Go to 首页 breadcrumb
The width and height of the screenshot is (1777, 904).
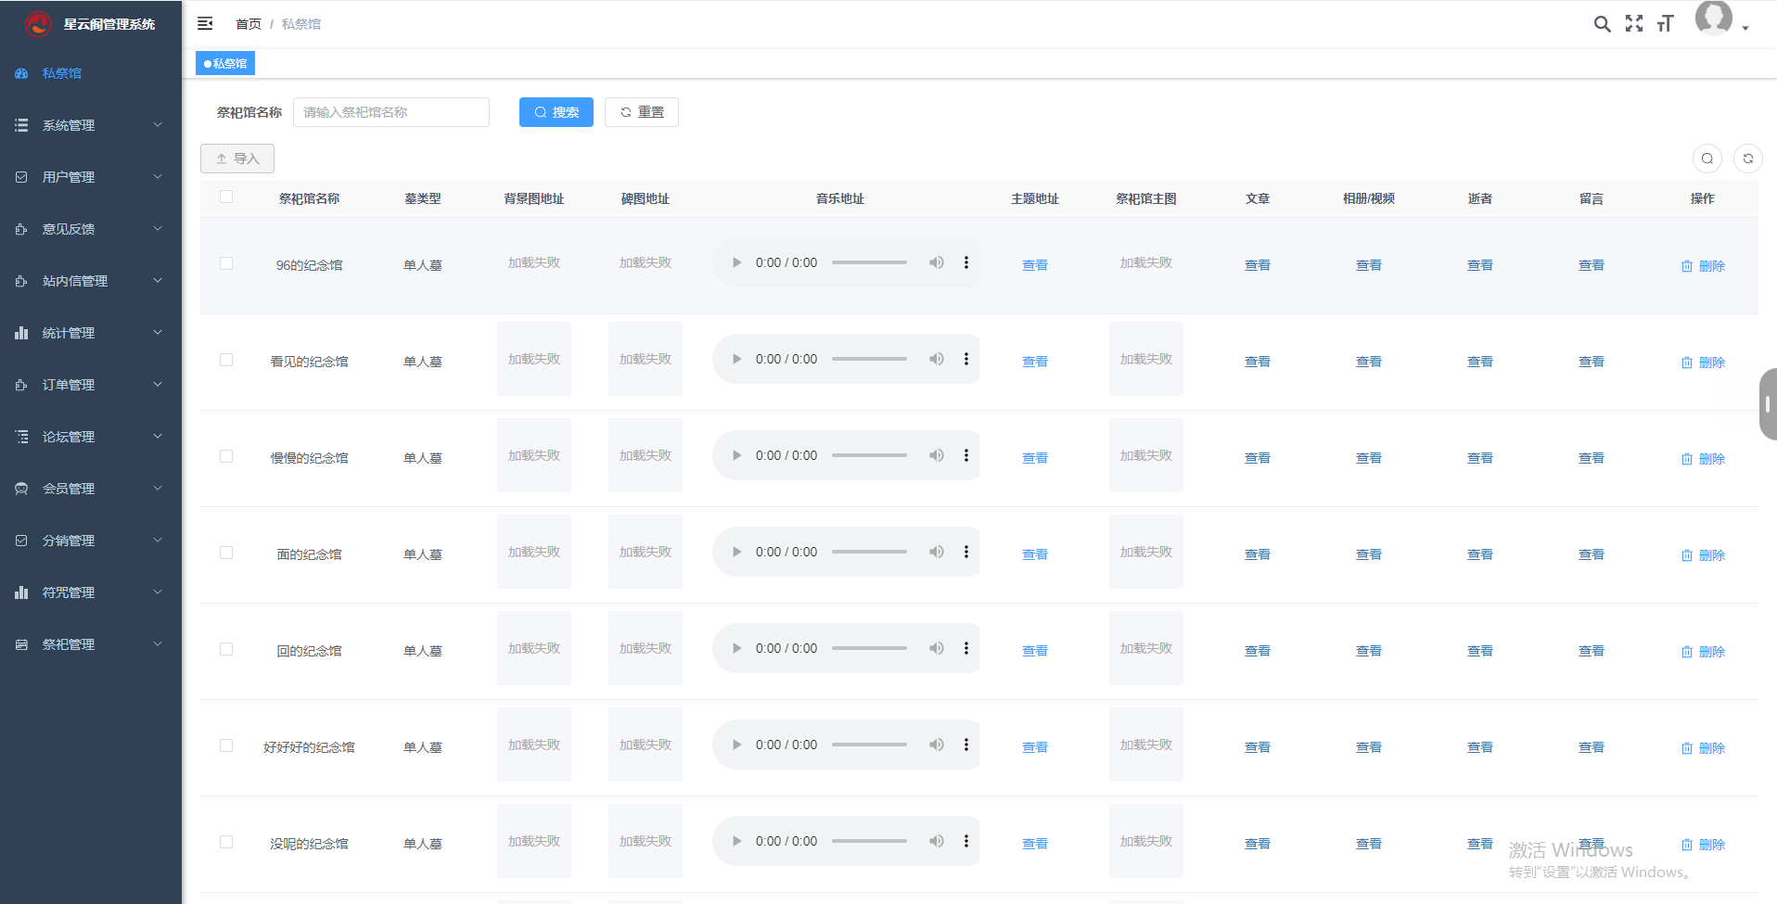249,24
